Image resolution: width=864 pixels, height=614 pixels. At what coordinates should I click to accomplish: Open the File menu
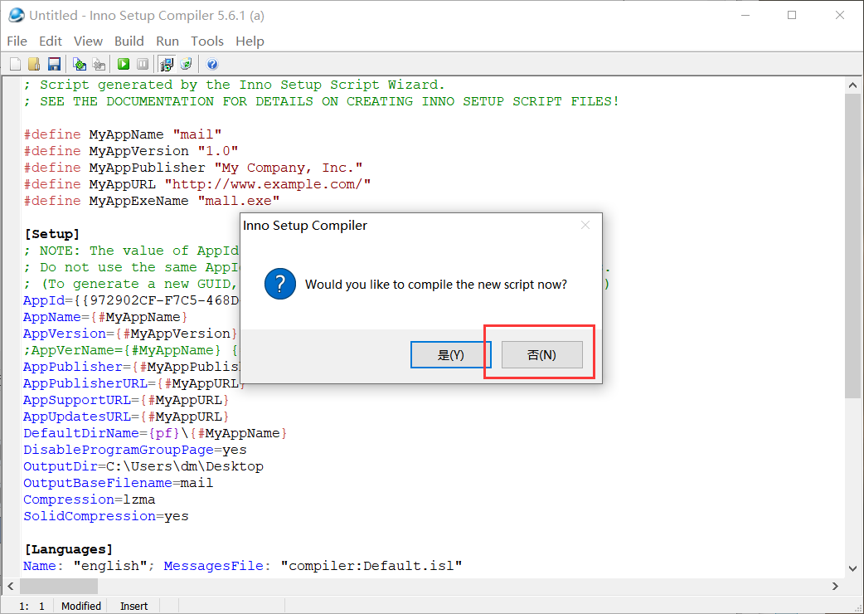click(x=17, y=41)
